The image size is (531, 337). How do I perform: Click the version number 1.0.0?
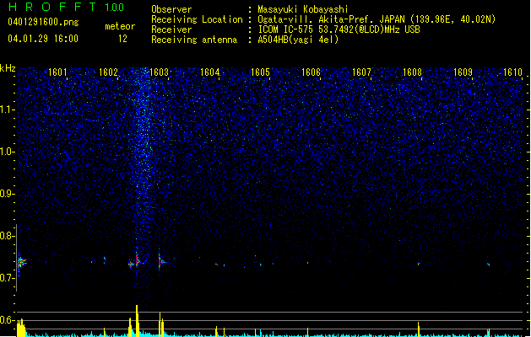pos(115,7)
